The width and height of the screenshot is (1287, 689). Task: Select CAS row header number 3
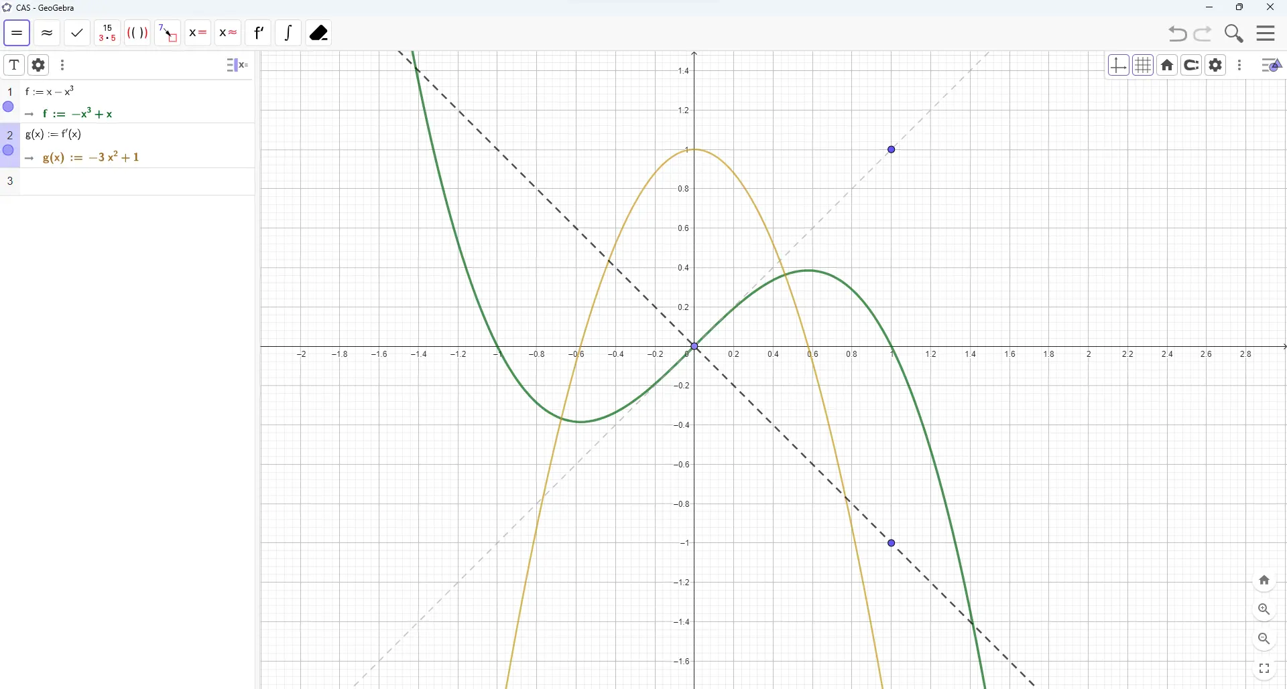(10, 181)
